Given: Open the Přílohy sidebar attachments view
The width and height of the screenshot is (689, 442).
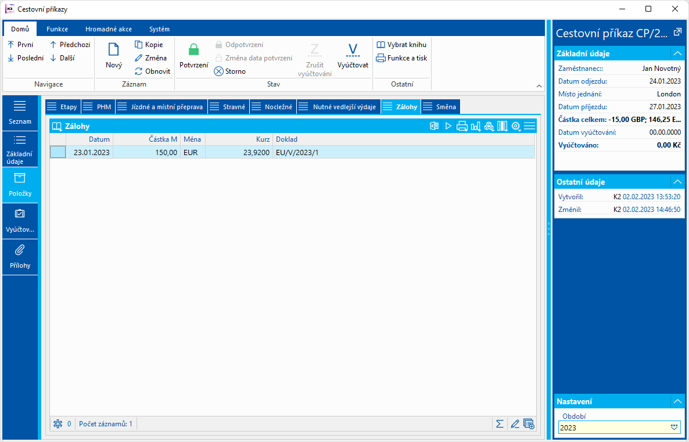Looking at the screenshot, I should [x=20, y=257].
